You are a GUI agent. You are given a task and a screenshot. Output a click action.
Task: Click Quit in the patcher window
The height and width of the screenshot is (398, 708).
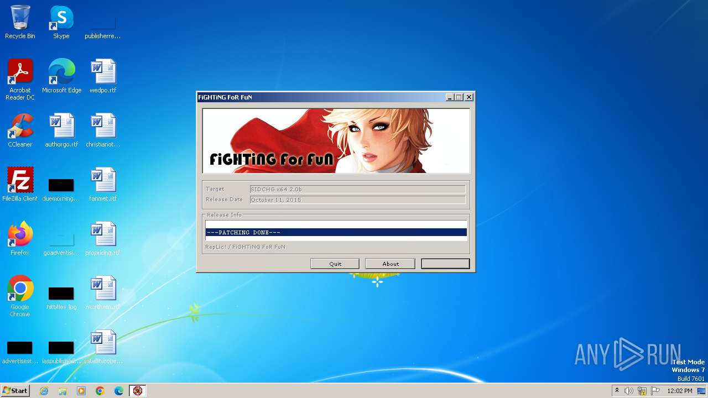click(x=335, y=264)
